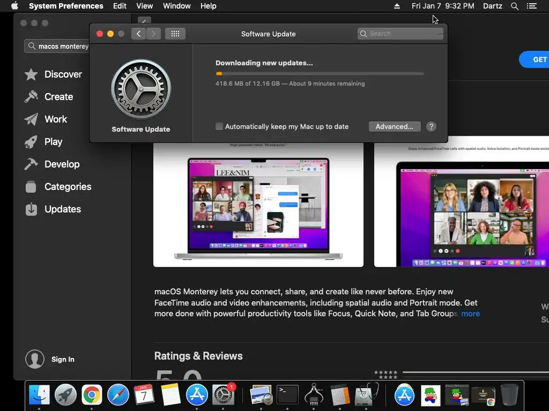Open Software Update help question mark

431,126
